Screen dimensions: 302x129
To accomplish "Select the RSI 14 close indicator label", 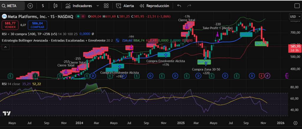I will pos(12,84).
